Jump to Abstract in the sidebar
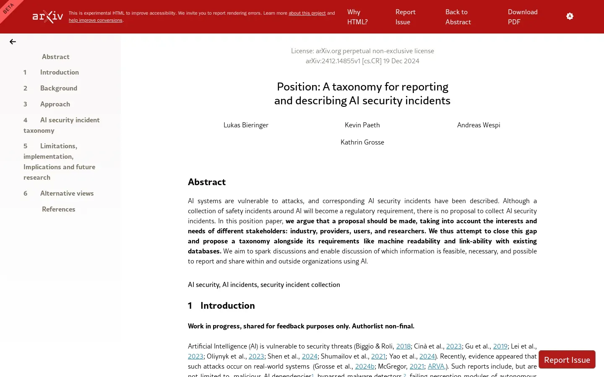 click(x=55, y=57)
